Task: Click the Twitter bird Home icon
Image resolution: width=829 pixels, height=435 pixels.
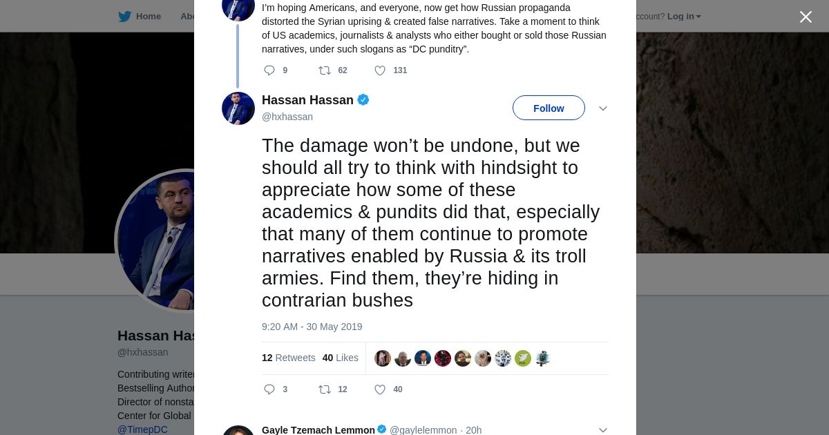Action: (x=124, y=17)
